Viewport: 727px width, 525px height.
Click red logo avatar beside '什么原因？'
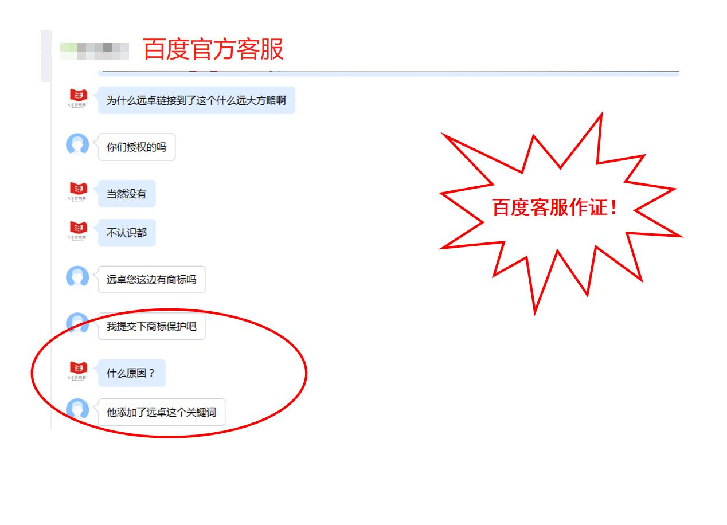pyautogui.click(x=77, y=371)
